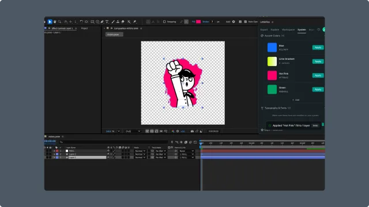The width and height of the screenshot is (369, 207).
Task: Apply the Blue accent color
Action: point(318,47)
